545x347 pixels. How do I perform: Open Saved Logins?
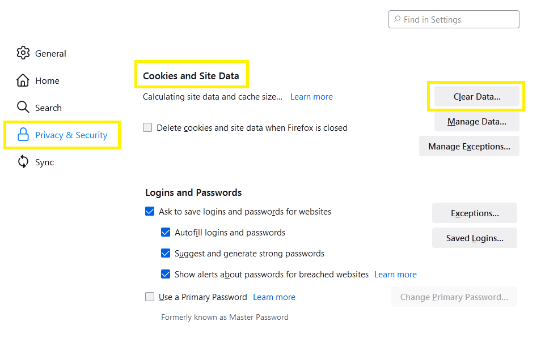pyautogui.click(x=475, y=238)
